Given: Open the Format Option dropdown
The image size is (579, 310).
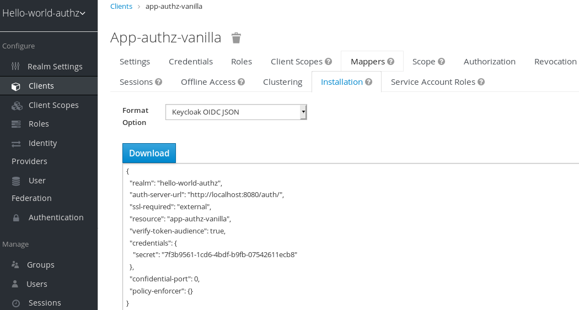Looking at the screenshot, I should [x=235, y=112].
